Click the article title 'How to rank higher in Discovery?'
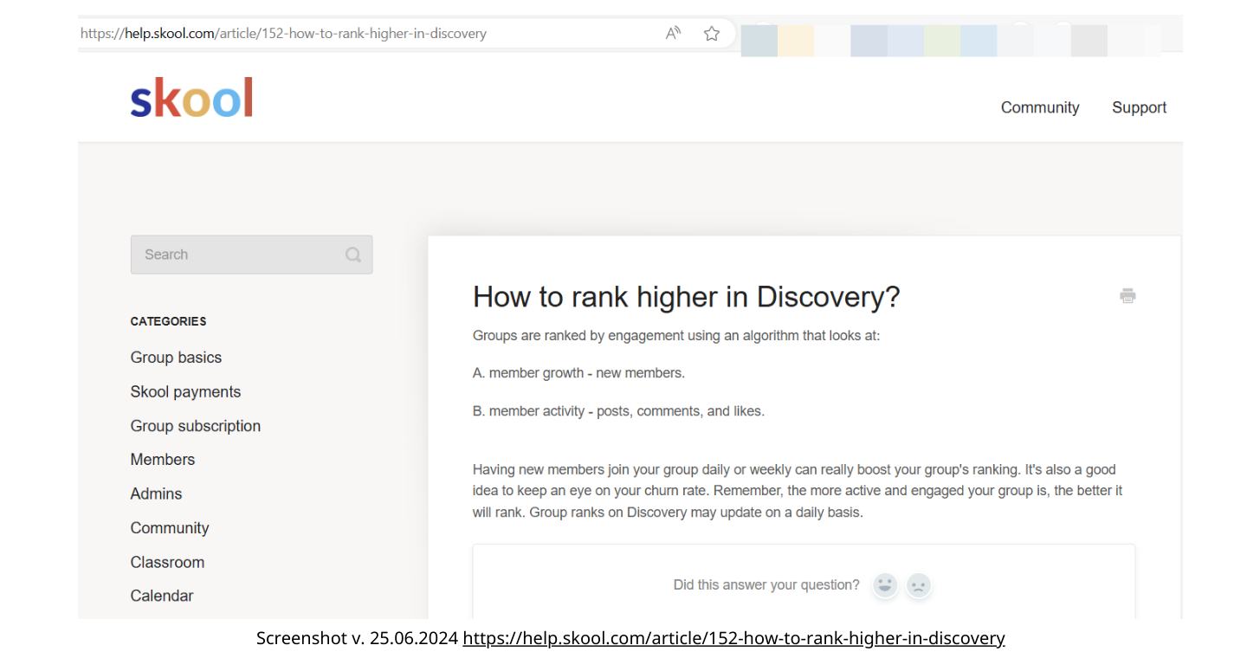Image resolution: width=1234 pixels, height=671 pixels. click(686, 297)
